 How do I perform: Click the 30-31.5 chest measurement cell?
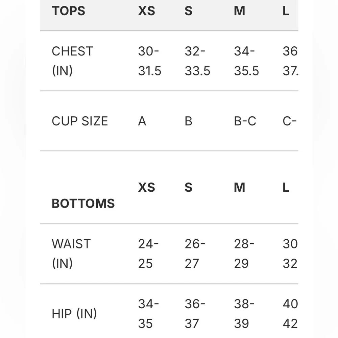point(149,61)
